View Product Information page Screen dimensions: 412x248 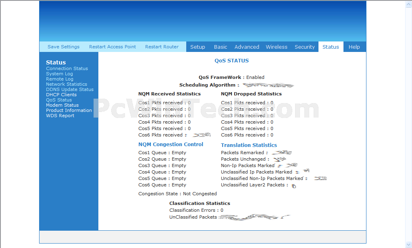click(x=69, y=110)
